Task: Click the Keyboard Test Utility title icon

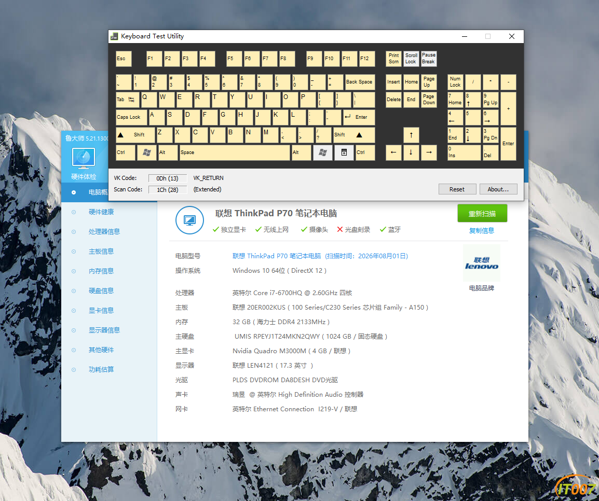Action: pyautogui.click(x=114, y=36)
